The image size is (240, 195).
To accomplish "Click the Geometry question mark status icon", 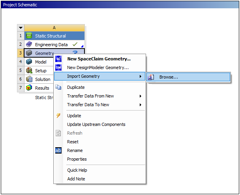I will pyautogui.click(x=75, y=52).
